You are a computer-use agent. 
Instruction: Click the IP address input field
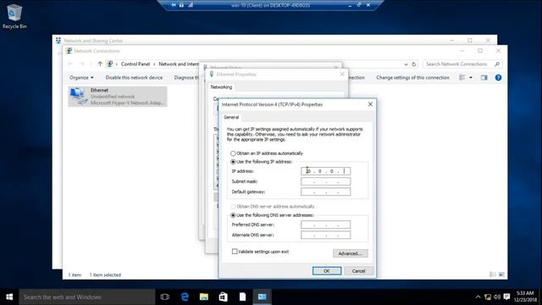click(325, 171)
